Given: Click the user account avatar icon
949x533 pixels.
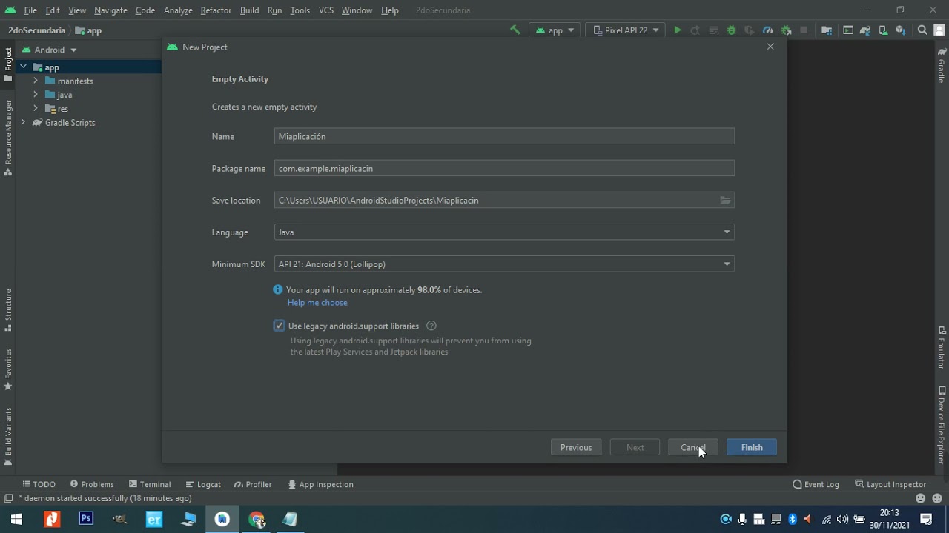Looking at the screenshot, I should coord(939,30).
